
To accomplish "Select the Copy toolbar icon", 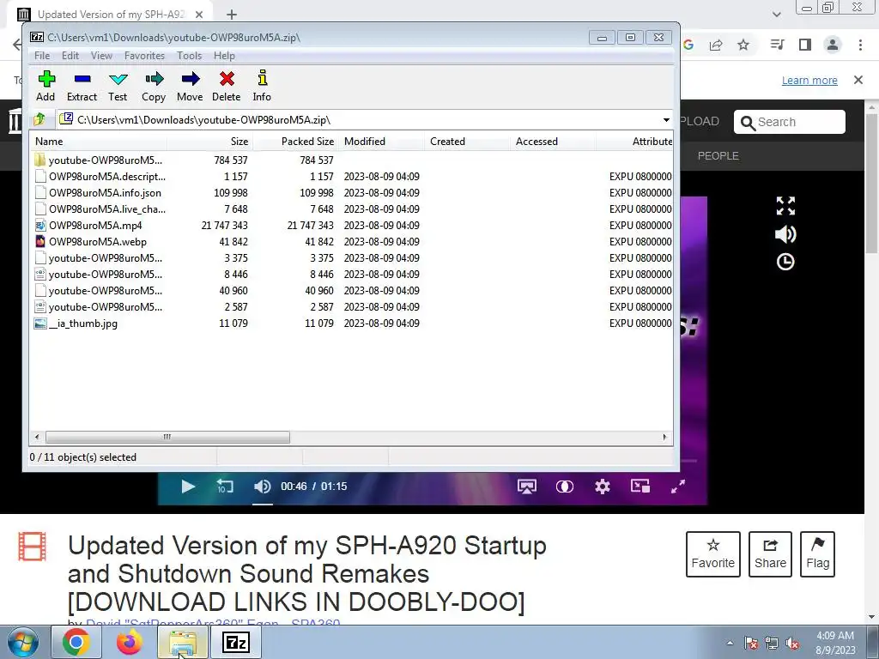I will [154, 86].
